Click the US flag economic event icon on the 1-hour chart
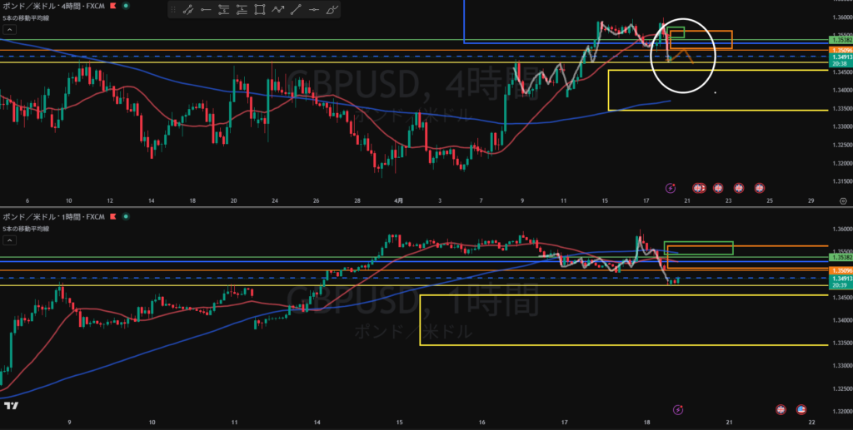This screenshot has height=430, width=853. point(801,409)
